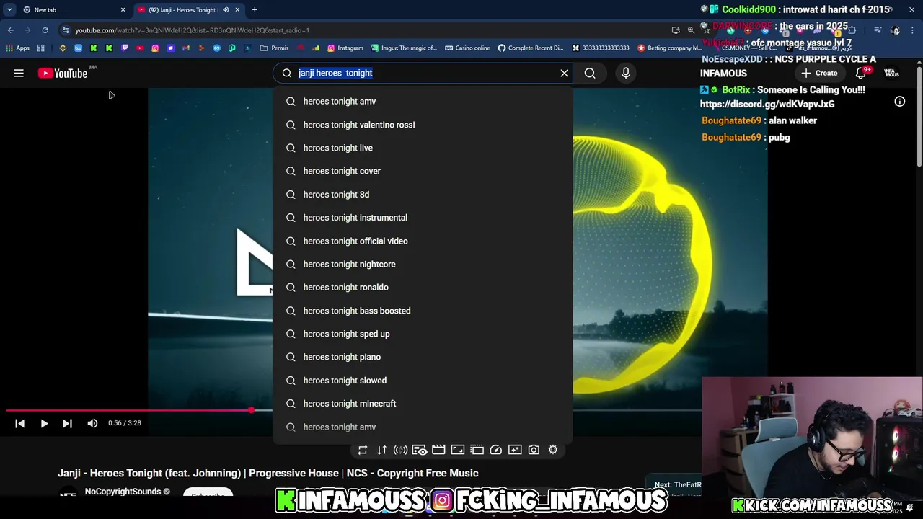This screenshot has width=923, height=519.
Task: Click the card-with-eye visibility icon
Action: [420, 450]
